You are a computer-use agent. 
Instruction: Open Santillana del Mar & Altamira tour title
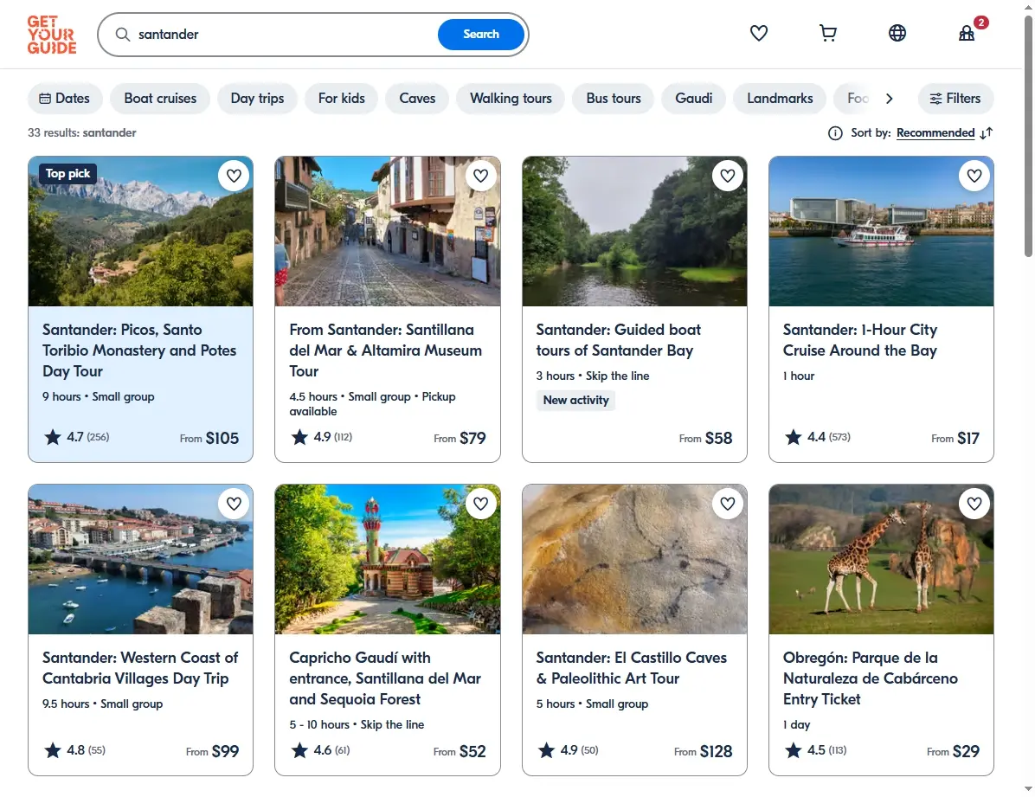tap(385, 350)
